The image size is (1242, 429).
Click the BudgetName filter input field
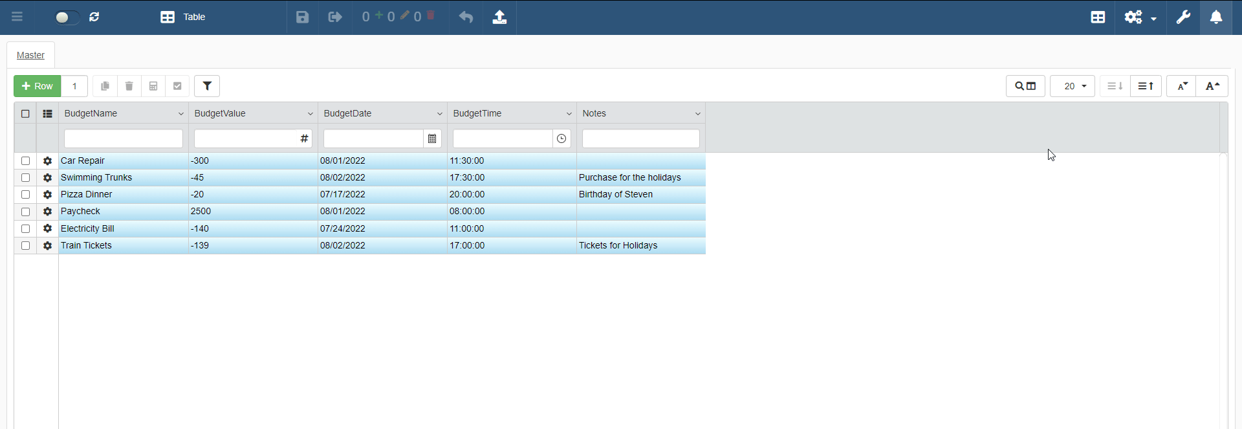click(x=124, y=138)
